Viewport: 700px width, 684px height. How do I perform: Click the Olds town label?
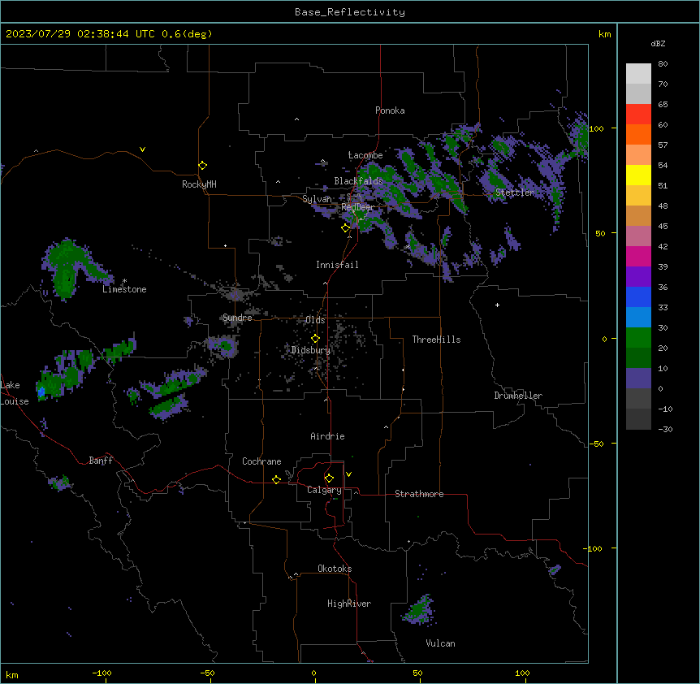coord(315,320)
